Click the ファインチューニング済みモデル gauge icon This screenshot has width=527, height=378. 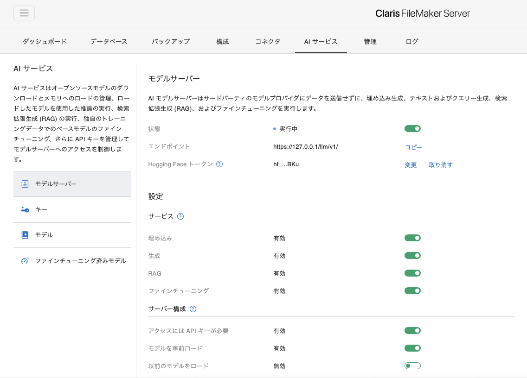point(25,260)
